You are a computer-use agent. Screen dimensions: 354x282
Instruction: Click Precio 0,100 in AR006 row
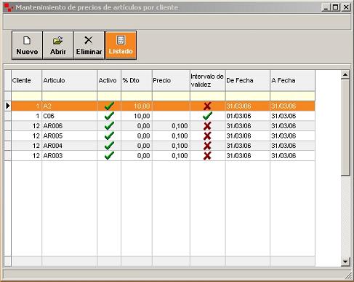pyautogui.click(x=171, y=126)
